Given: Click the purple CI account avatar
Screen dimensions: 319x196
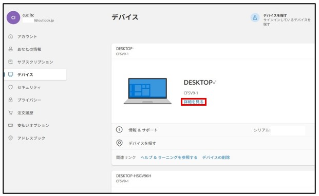Looking at the screenshot, I should (13, 17).
